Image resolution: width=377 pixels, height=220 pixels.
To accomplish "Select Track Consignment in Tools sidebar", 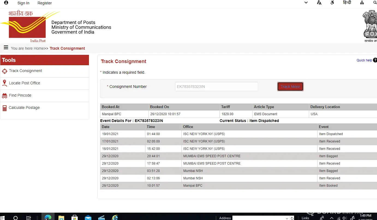I will [25, 71].
